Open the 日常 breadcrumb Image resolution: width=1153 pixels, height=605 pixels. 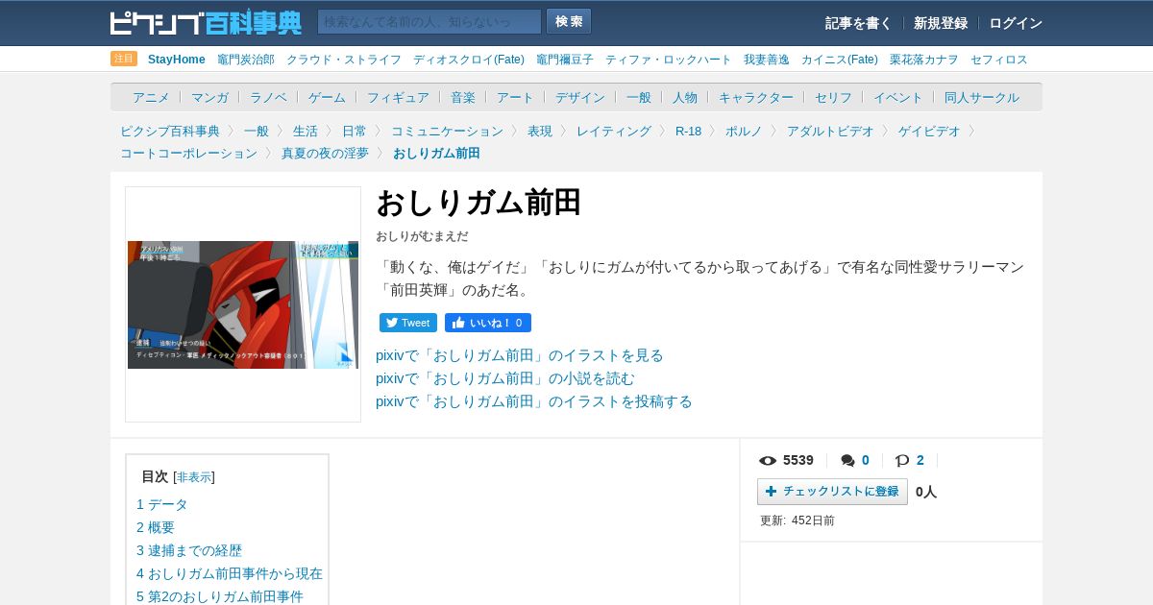click(355, 131)
